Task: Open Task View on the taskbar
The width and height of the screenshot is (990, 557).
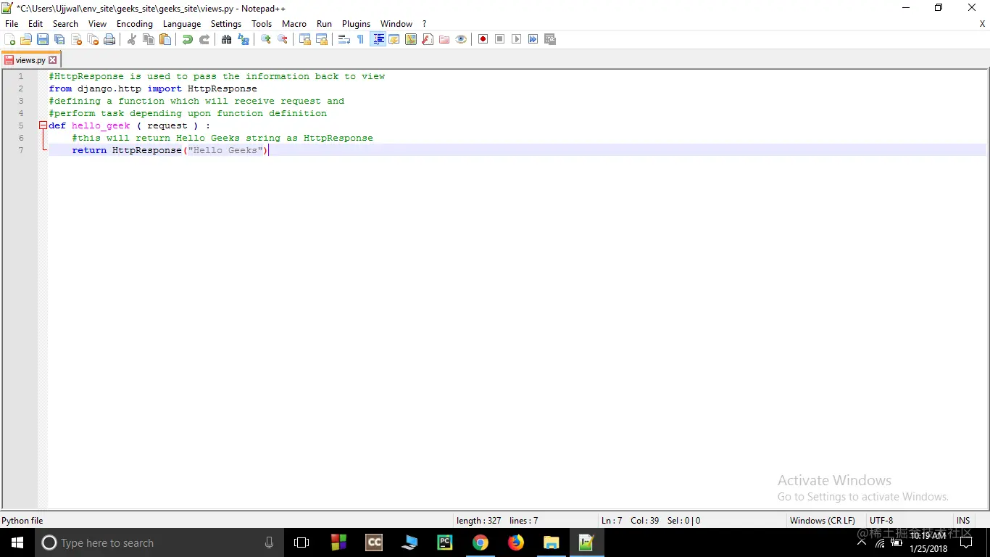Action: point(301,542)
